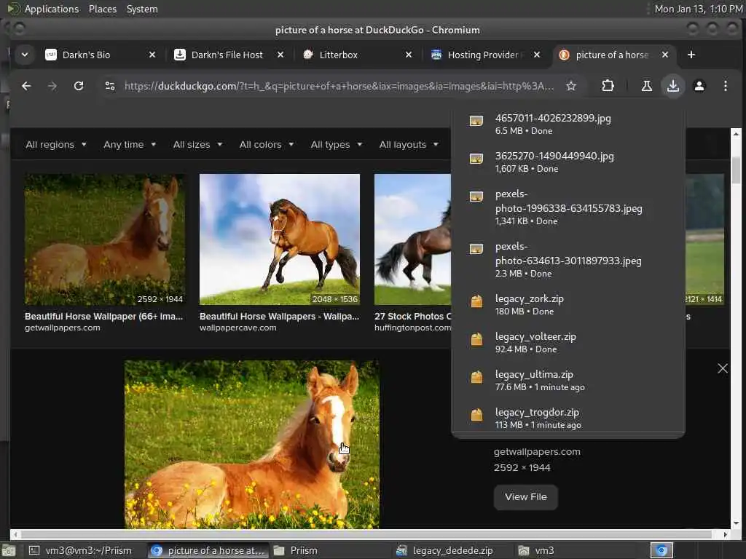Click archive icon beside legacy_ultima.zip
The image size is (746, 559).
tap(476, 378)
